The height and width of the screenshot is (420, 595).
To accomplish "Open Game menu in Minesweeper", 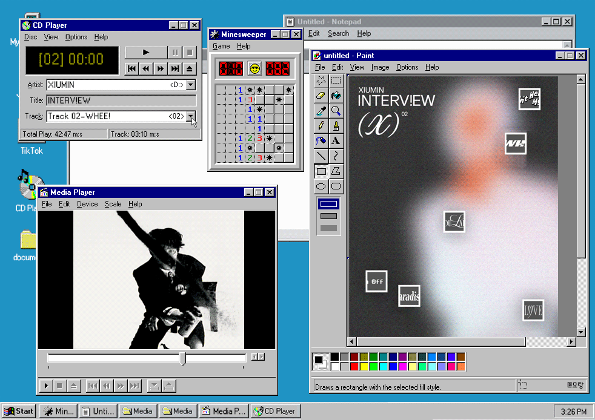I will coord(221,46).
